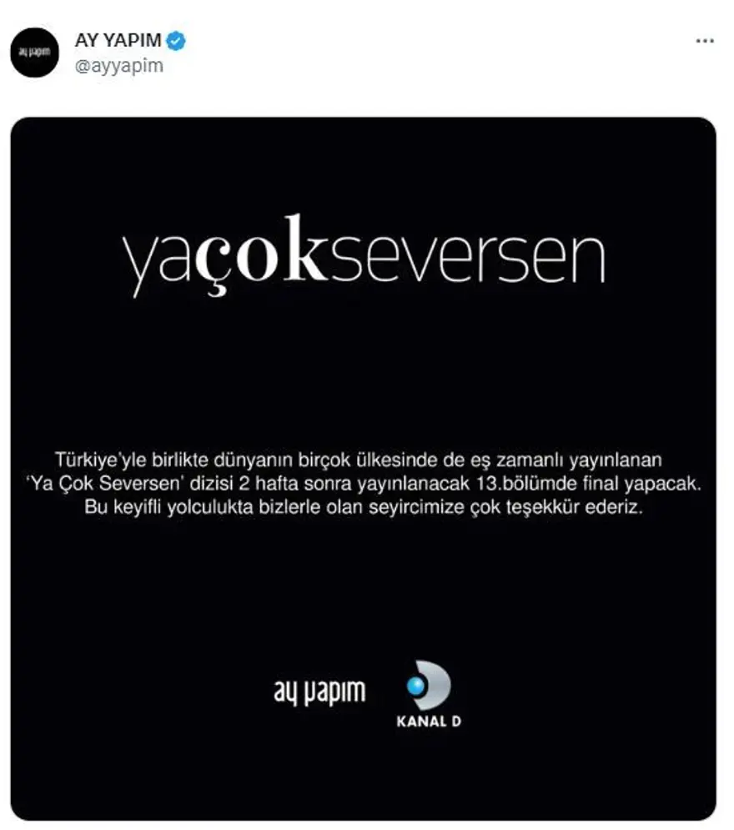Click the line starting 'Türkiye'yle birlikte'
Viewport: 734px width, 830px height.
click(x=359, y=460)
